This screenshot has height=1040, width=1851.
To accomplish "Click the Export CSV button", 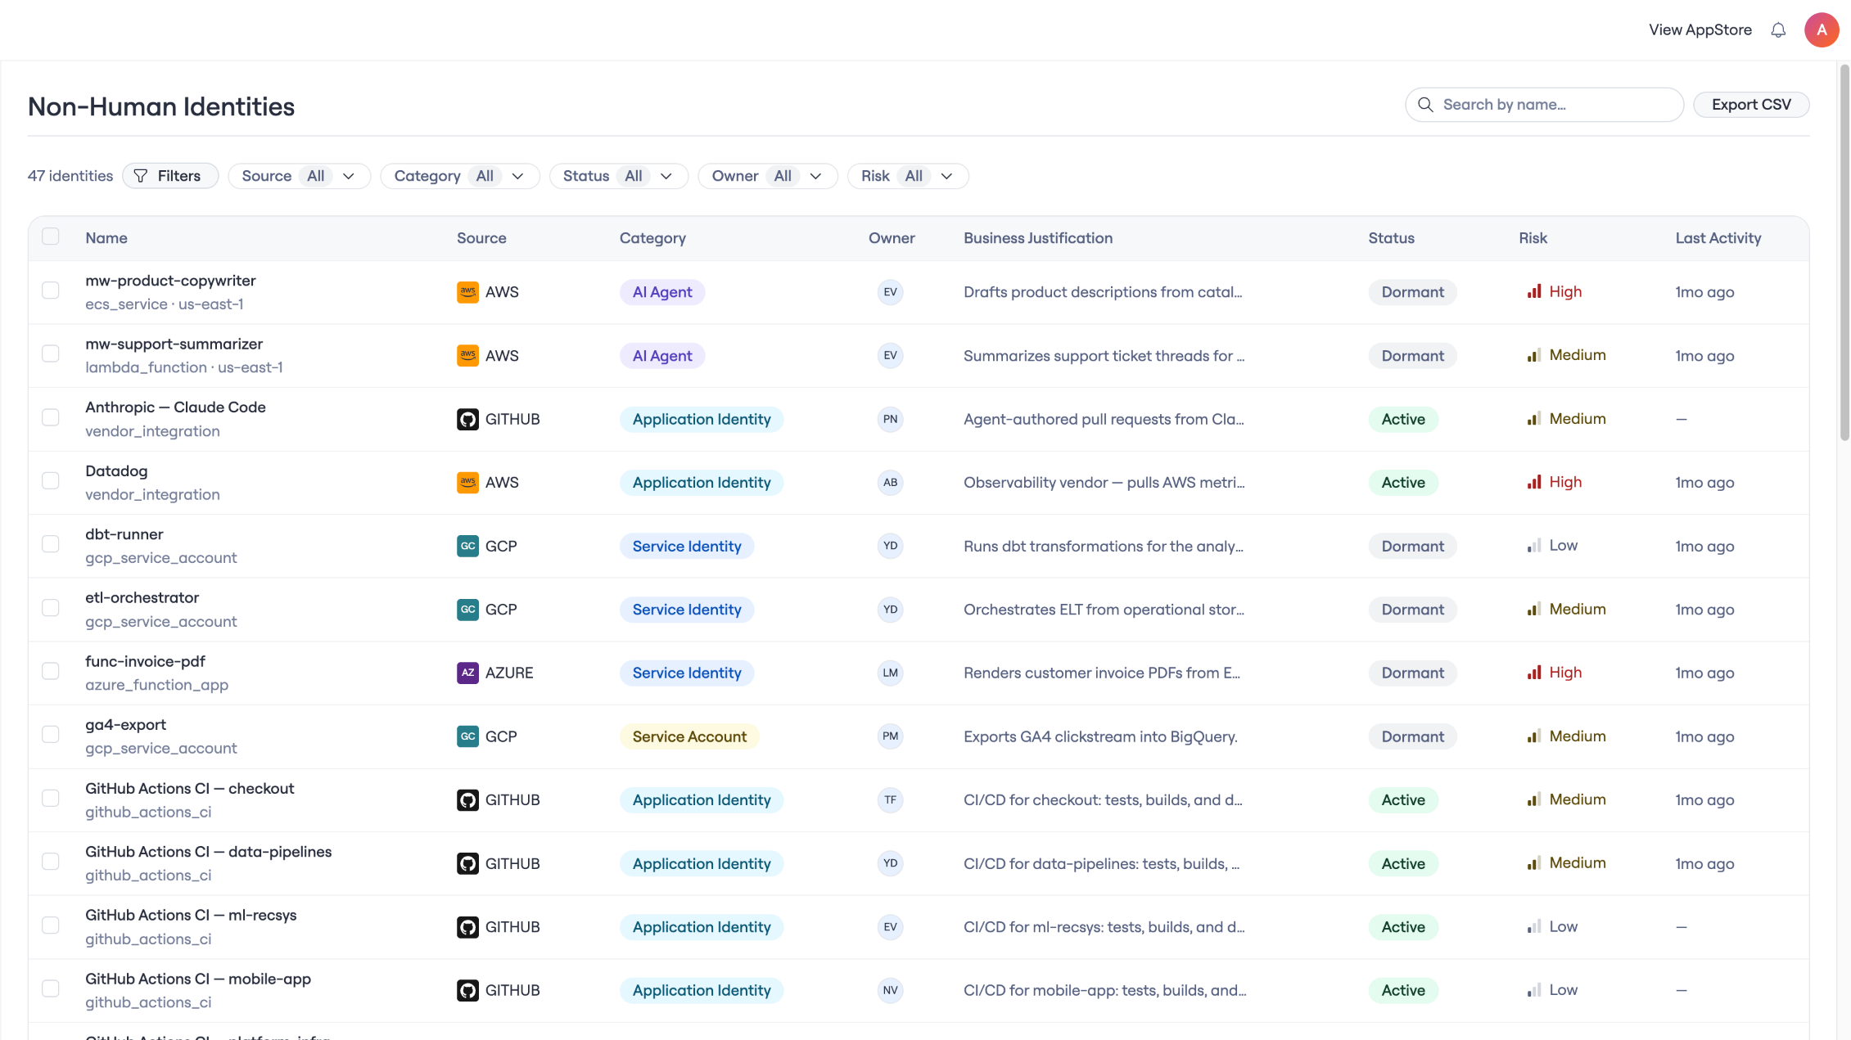I will pos(1751,105).
